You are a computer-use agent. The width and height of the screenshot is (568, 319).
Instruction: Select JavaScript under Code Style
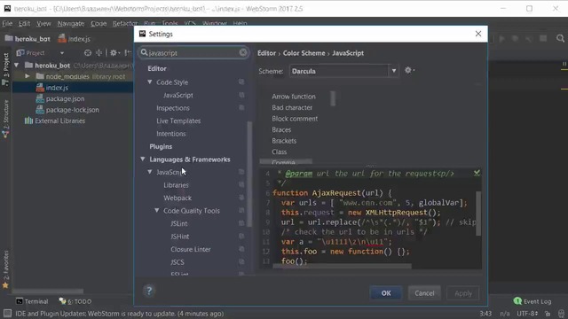point(177,95)
